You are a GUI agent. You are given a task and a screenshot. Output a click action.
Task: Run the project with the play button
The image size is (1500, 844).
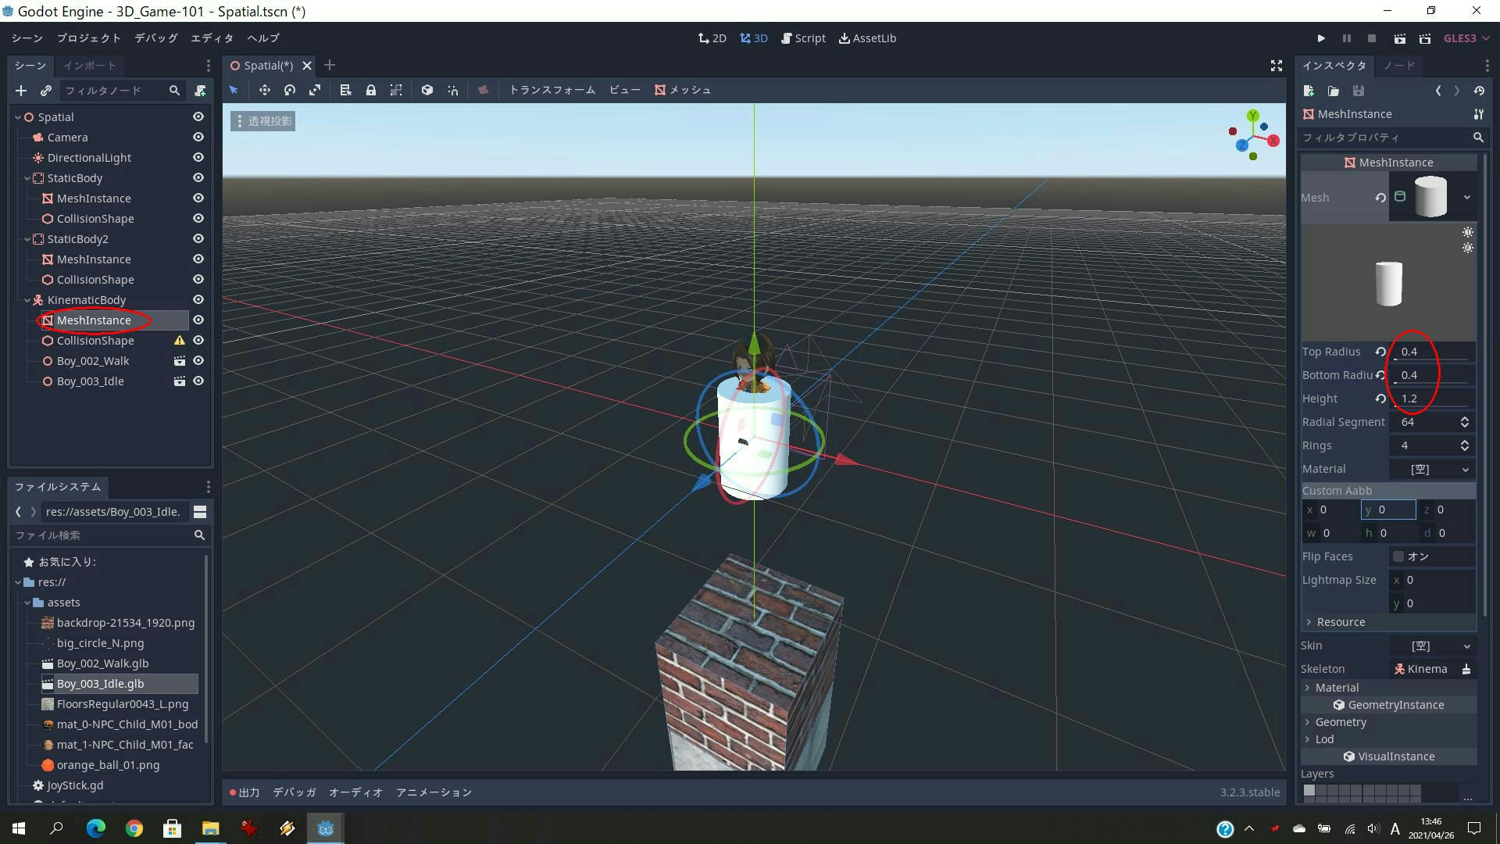(x=1321, y=38)
